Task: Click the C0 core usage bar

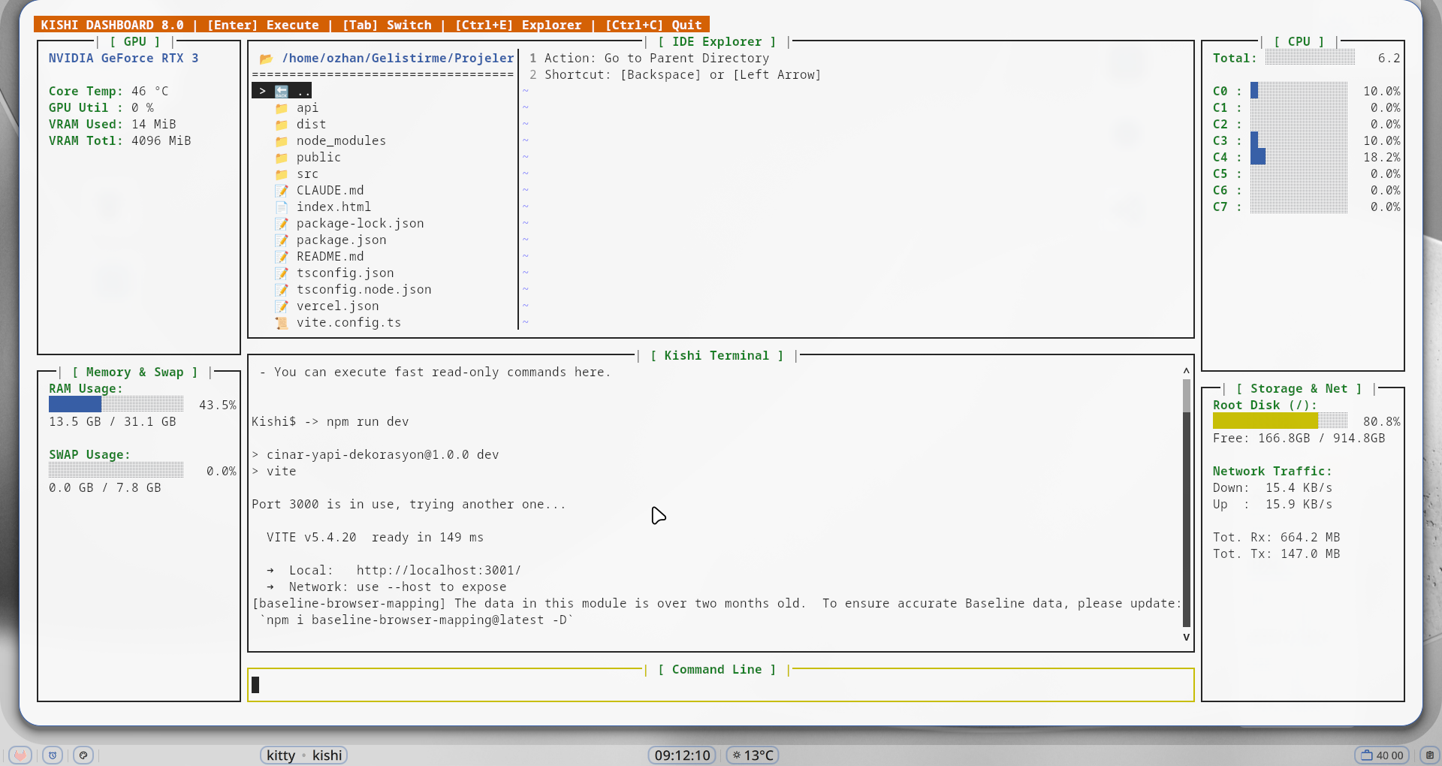Action: pos(1299,91)
